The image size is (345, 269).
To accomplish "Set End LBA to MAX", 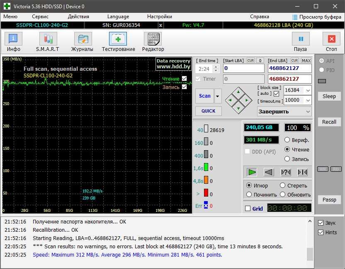I will pyautogui.click(x=306, y=60).
